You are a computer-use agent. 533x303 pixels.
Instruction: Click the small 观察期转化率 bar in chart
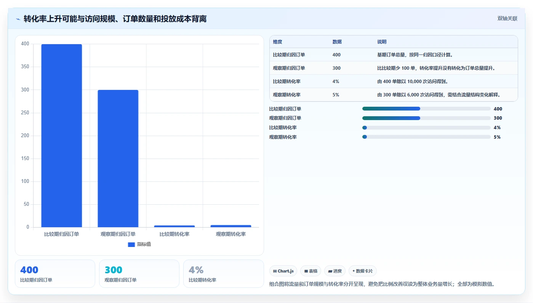(x=230, y=226)
